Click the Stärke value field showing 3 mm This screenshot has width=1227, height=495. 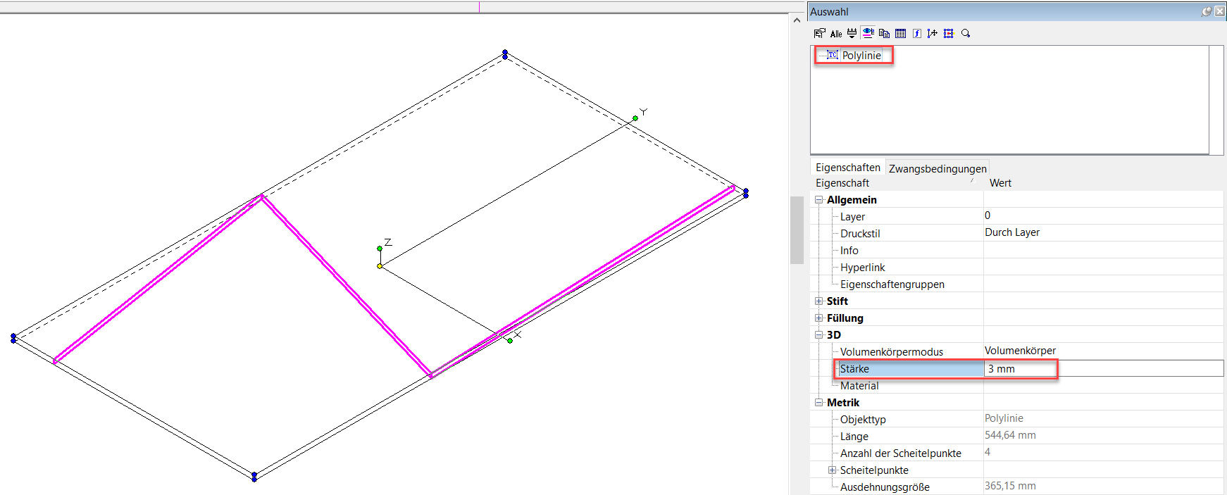coord(1103,369)
